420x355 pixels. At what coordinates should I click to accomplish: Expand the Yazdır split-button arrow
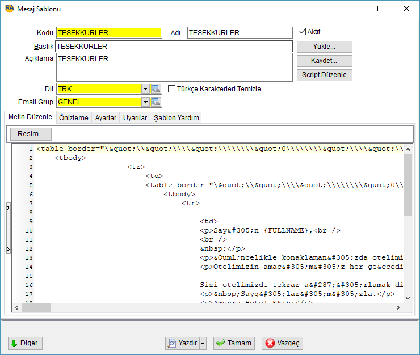click(x=203, y=343)
